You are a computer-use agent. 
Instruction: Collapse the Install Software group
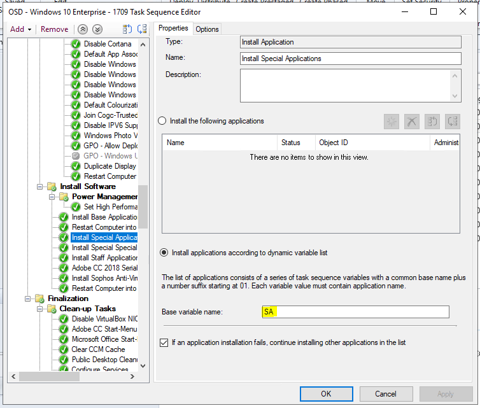(40, 186)
